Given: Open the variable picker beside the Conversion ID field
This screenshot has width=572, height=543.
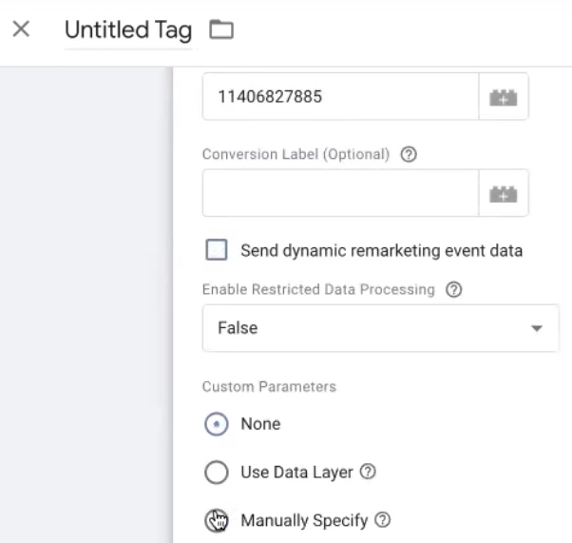Looking at the screenshot, I should click(504, 97).
